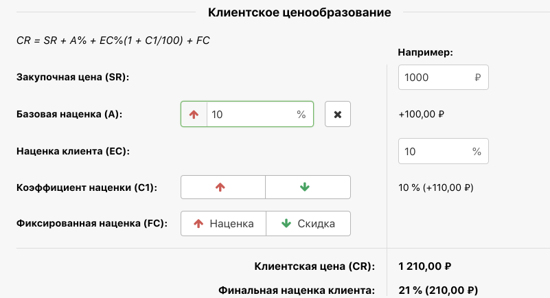Click the final markup value 21 % (210,00 ₽)
This screenshot has width=550, height=298.
438,290
